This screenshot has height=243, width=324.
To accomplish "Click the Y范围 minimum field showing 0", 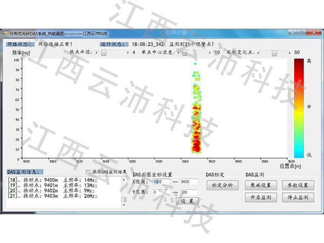I will pos(161,192).
